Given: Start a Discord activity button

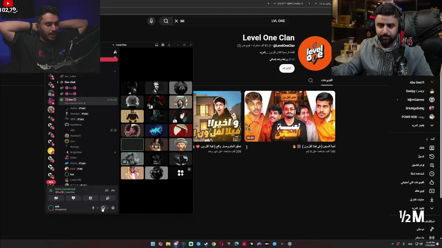Looking at the screenshot, I should pos(90,198).
